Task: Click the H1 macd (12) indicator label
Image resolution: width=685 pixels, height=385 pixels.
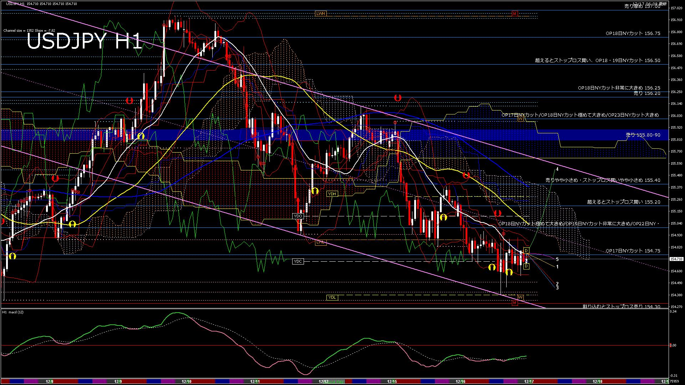Action: pyautogui.click(x=13, y=312)
